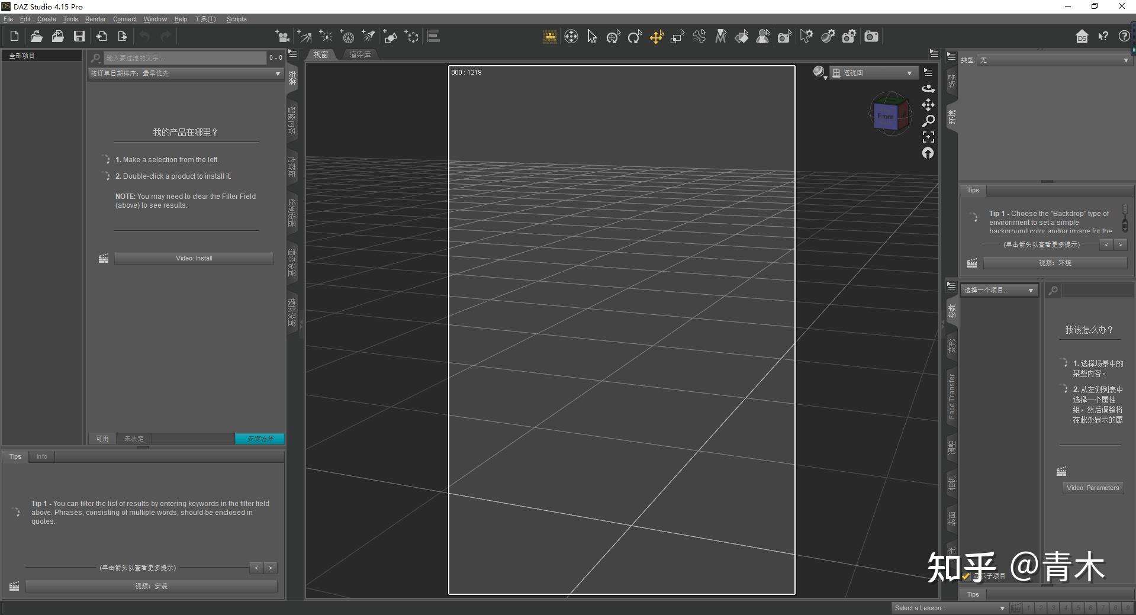The width and height of the screenshot is (1136, 615).
Task: Select the Universal move tool (yellow arrows)
Action: [657, 37]
